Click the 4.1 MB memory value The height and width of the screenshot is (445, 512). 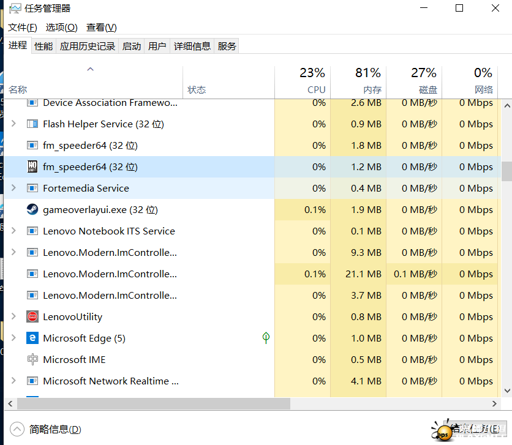(x=366, y=381)
